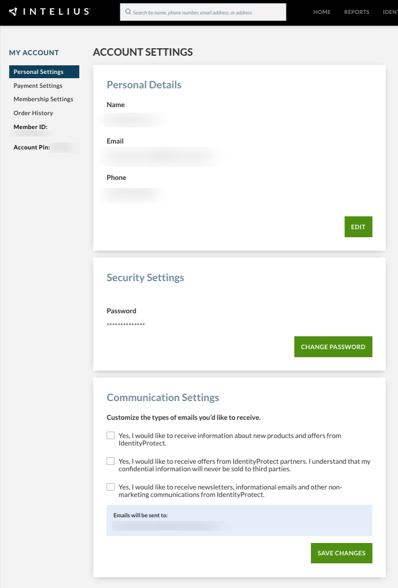This screenshot has height=588, width=398.
Task: Click the Account Pin value
Action: point(66,147)
